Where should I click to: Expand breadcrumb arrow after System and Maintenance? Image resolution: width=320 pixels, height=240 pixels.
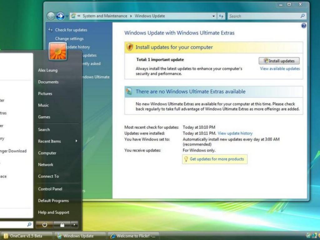[131, 16]
